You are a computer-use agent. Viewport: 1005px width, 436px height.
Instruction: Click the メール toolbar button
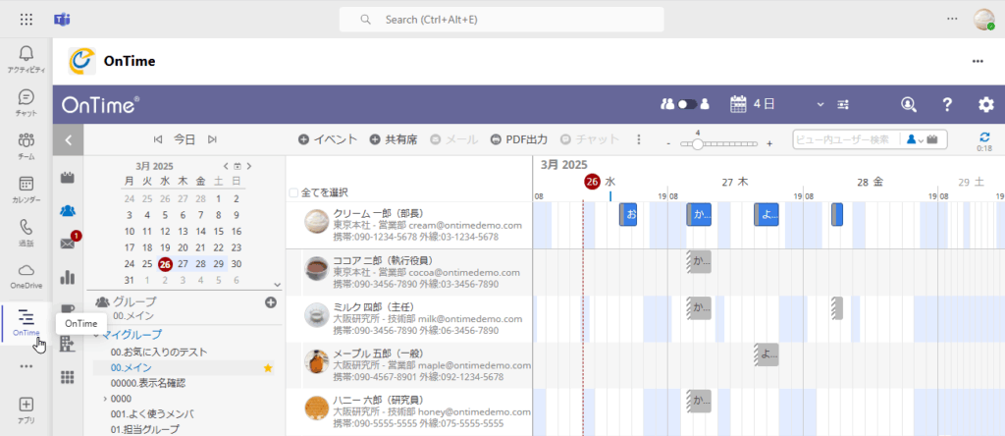[x=453, y=139]
